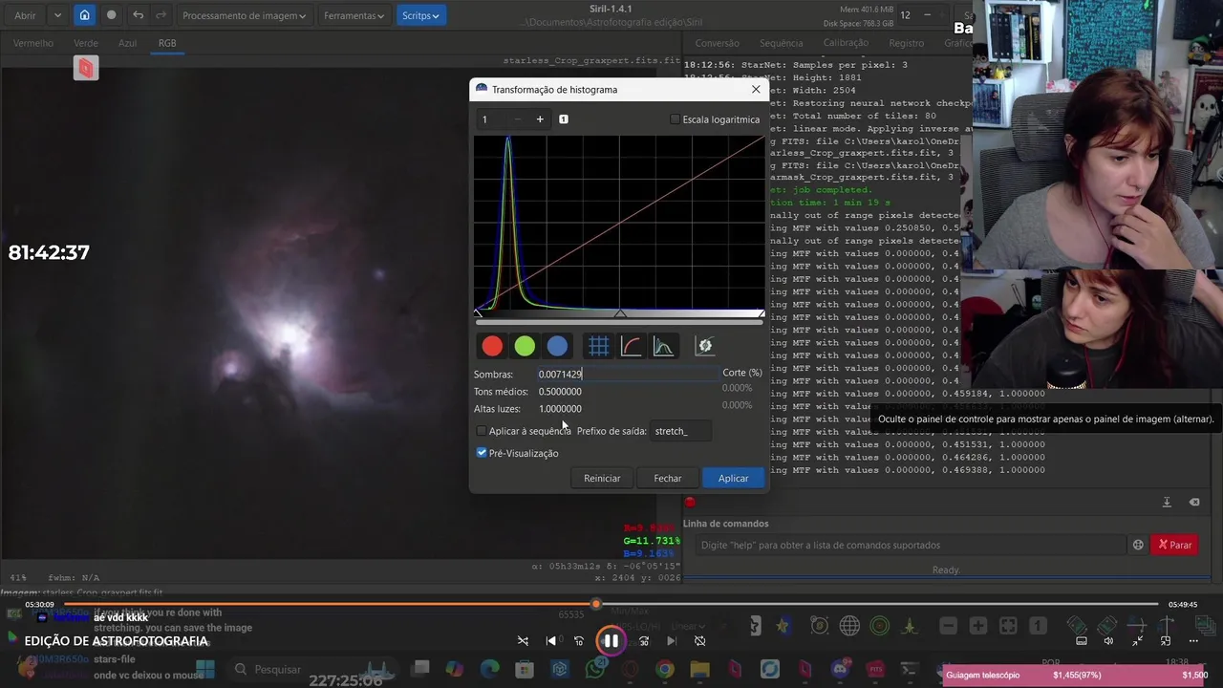Image resolution: width=1223 pixels, height=688 pixels.
Task: Open the Ferramentas menu
Action: click(x=354, y=15)
